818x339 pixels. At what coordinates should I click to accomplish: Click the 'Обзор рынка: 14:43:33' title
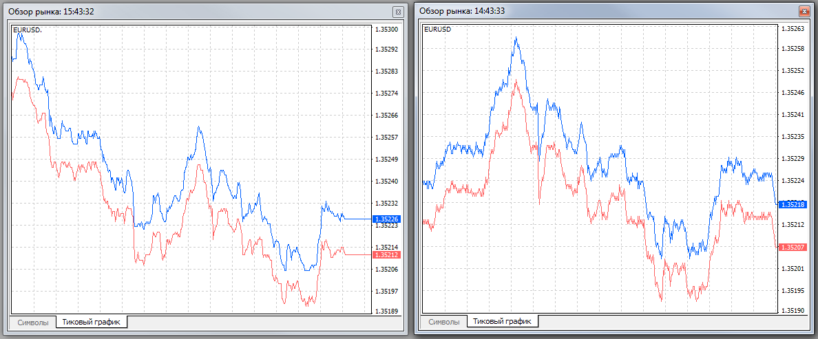click(462, 10)
